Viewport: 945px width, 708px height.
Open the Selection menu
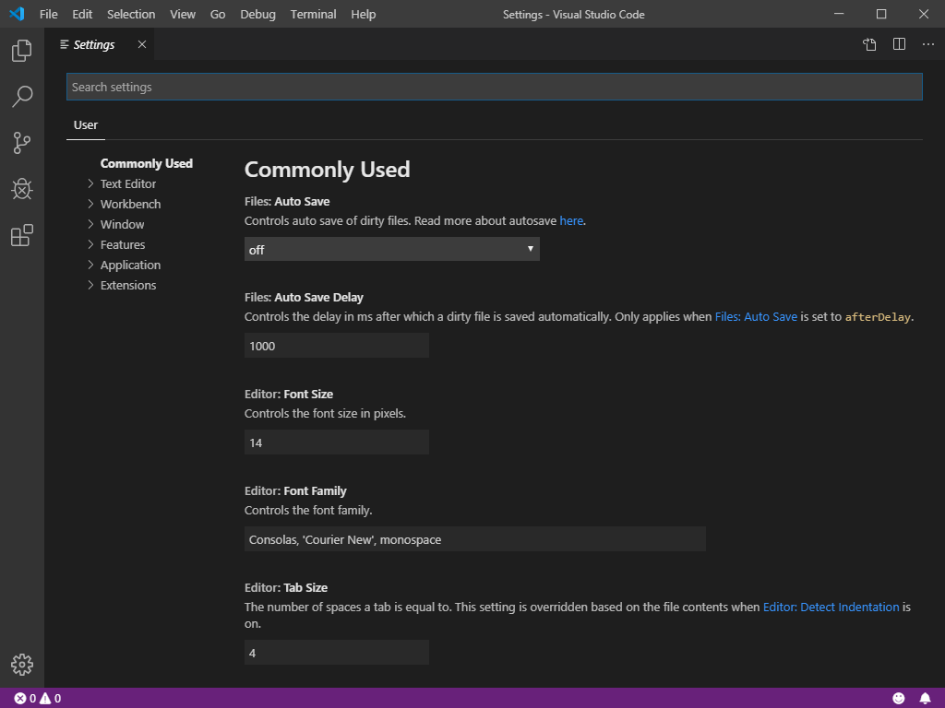131,15
